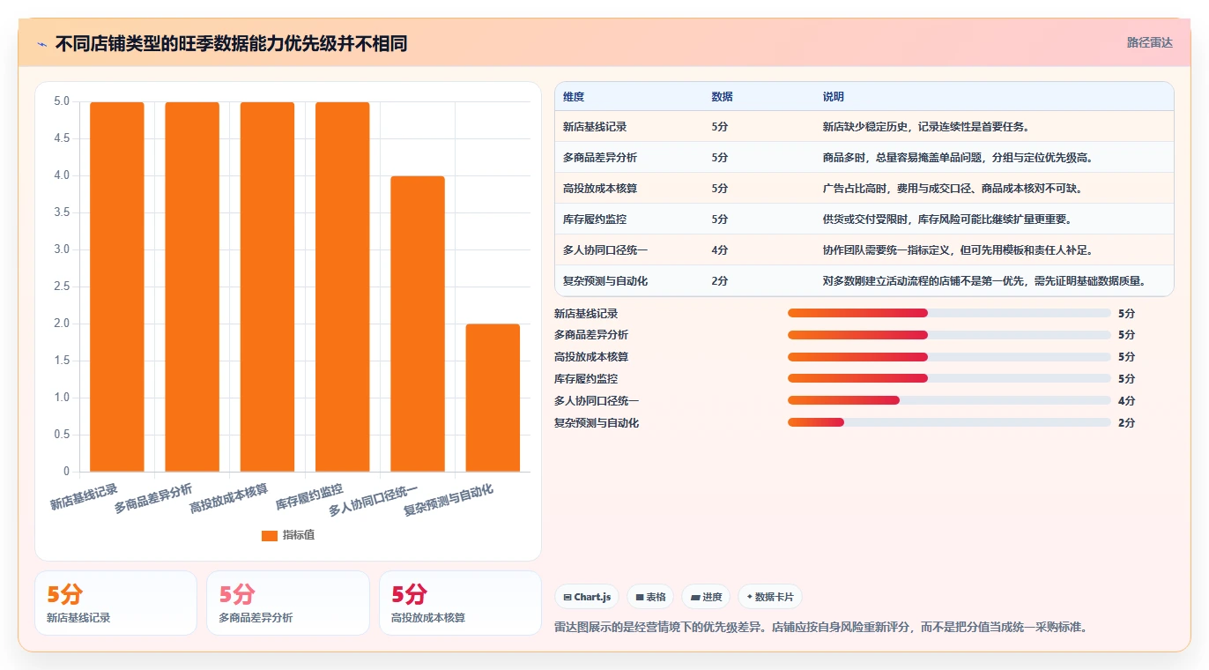Click the description starting 商品多时，总量容易掩盖
Viewport: 1209px width, 670px height.
(958, 158)
